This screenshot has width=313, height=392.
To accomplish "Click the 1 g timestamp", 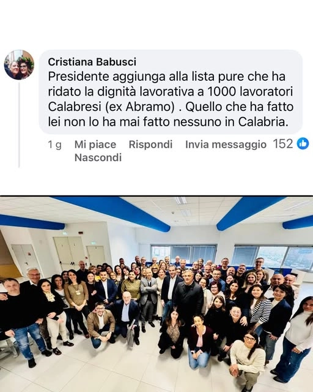I will pos(54,145).
